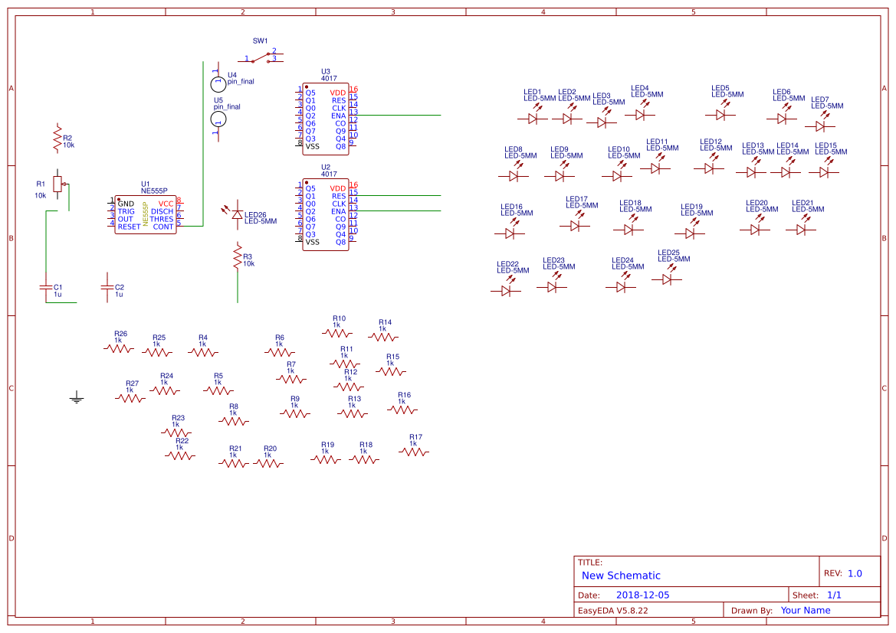Select resistor R26 1k
The height and width of the screenshot is (633, 896).
pyautogui.click(x=118, y=348)
